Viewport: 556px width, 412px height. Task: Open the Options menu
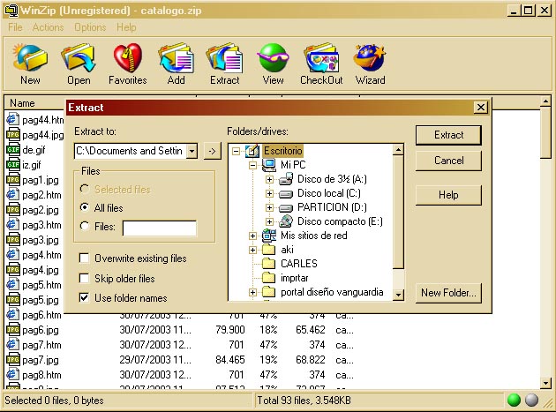pos(90,27)
